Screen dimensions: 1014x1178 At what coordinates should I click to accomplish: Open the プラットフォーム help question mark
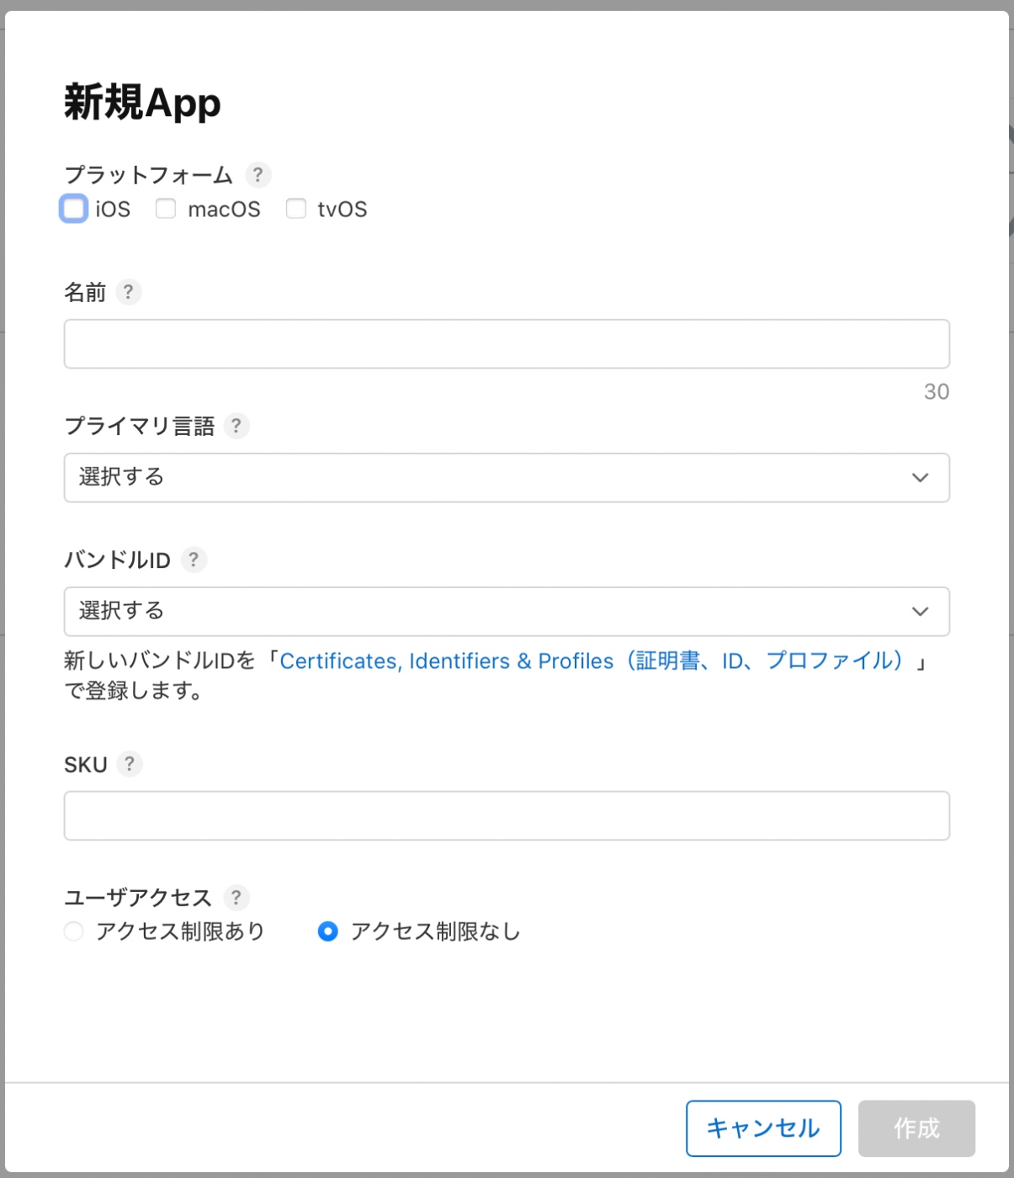click(x=257, y=175)
